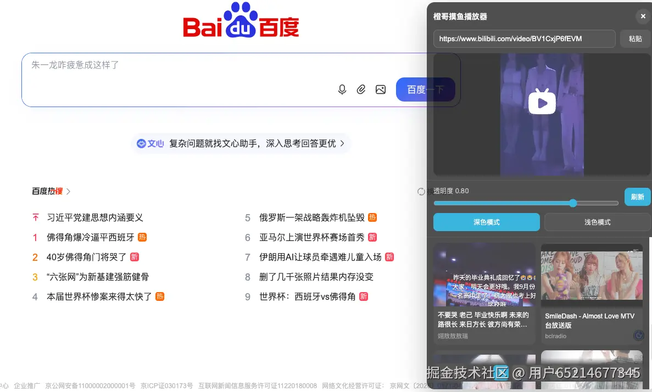Click the 透明度 0.80 label

tap(451, 191)
